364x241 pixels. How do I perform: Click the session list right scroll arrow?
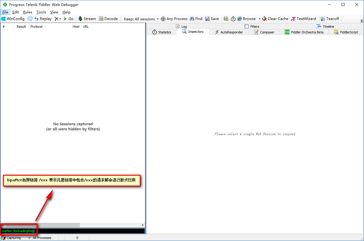143,225
